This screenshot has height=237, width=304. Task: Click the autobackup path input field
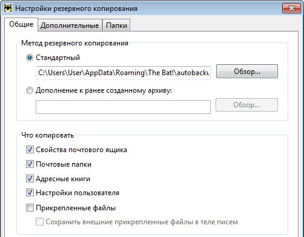point(124,73)
